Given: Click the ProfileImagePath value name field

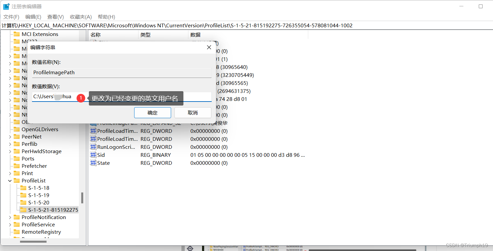Looking at the screenshot, I should 122,73.
